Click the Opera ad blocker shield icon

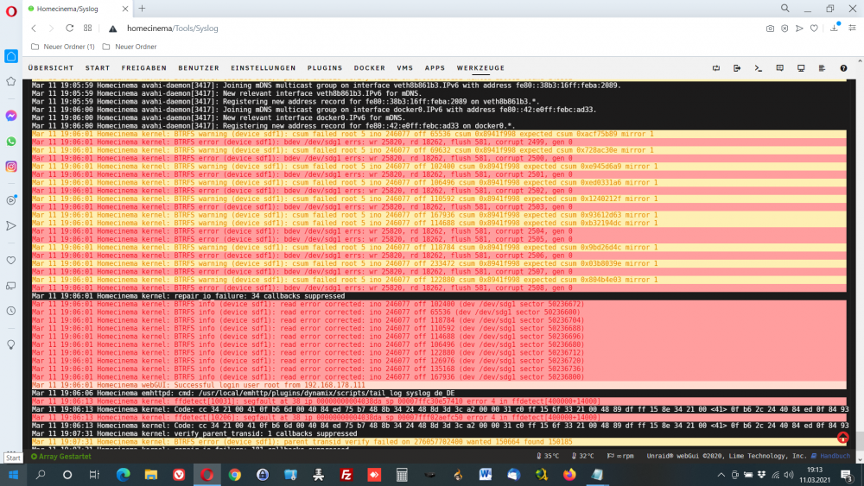pos(785,28)
